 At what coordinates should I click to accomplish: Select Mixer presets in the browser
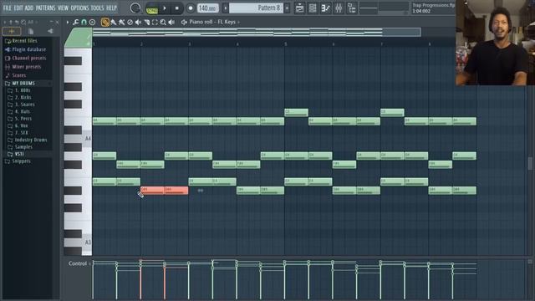pyautogui.click(x=28, y=67)
